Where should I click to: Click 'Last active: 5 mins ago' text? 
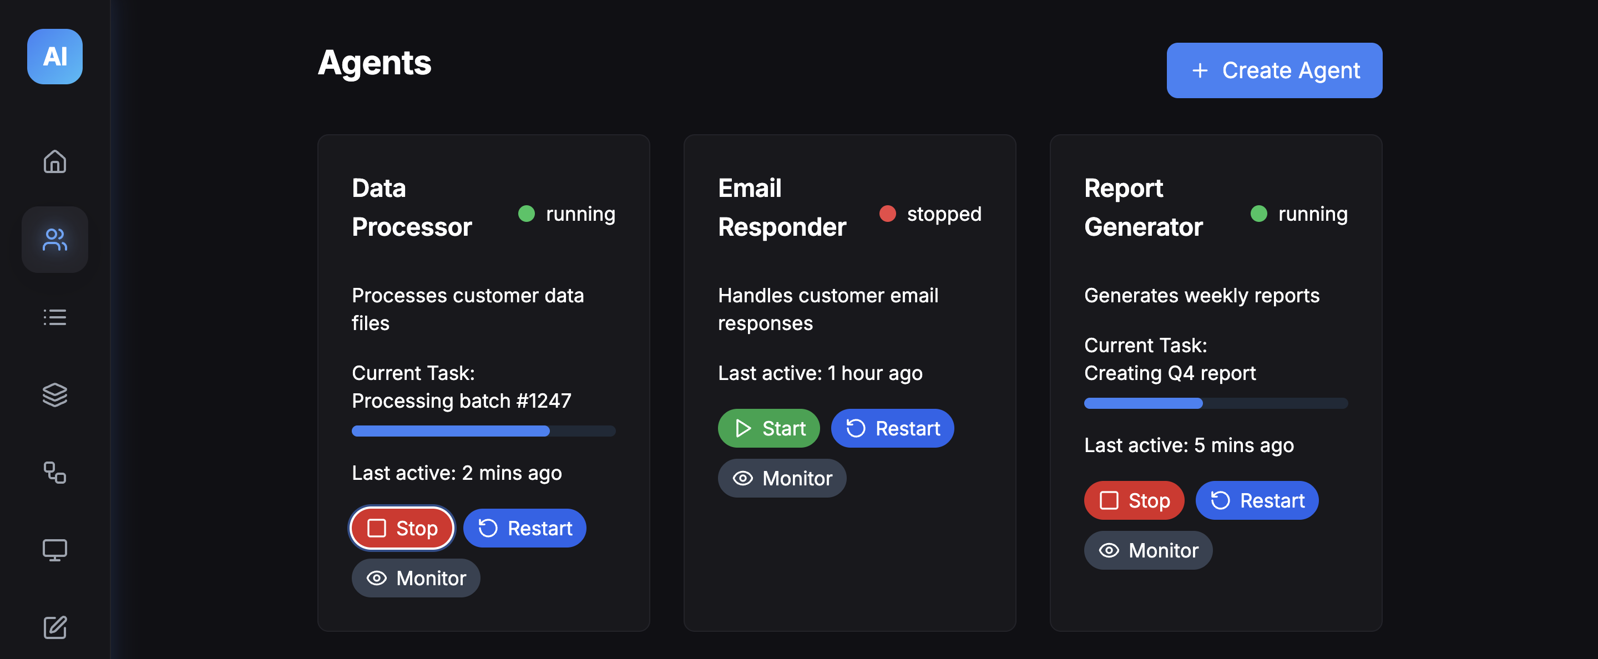tap(1189, 445)
